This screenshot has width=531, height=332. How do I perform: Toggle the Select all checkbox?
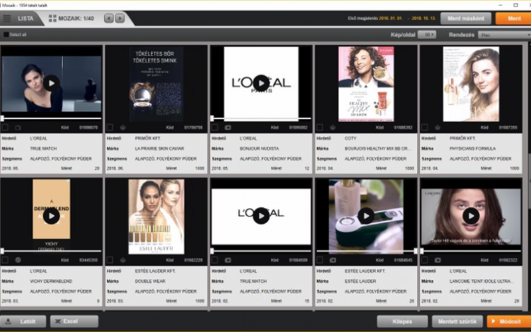[7, 35]
